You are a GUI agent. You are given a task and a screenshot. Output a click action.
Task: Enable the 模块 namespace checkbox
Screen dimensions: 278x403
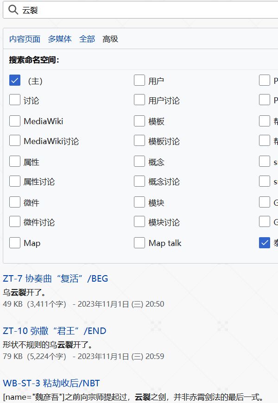pos(139,201)
